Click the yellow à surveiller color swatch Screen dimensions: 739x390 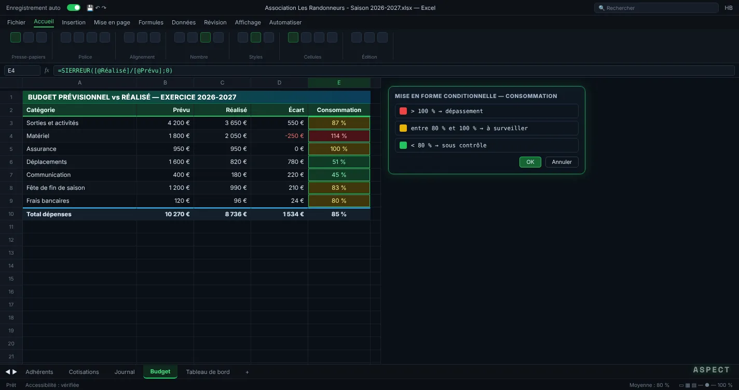(x=403, y=128)
